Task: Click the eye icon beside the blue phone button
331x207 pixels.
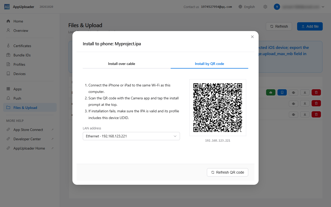Action: (x=294, y=92)
